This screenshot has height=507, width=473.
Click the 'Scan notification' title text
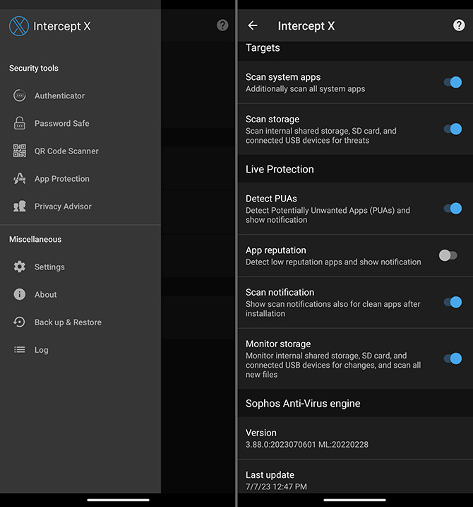(280, 292)
